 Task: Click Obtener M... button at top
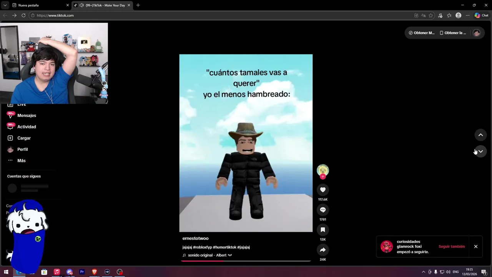coord(422,33)
